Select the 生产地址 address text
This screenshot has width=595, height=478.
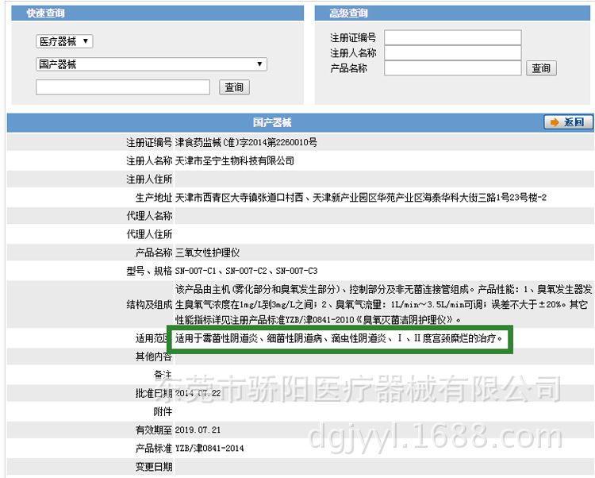pyautogui.click(x=360, y=198)
